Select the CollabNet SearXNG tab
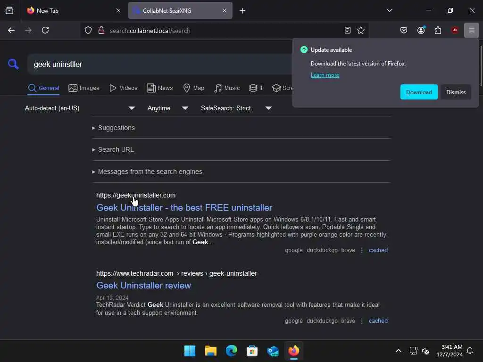 point(180,10)
